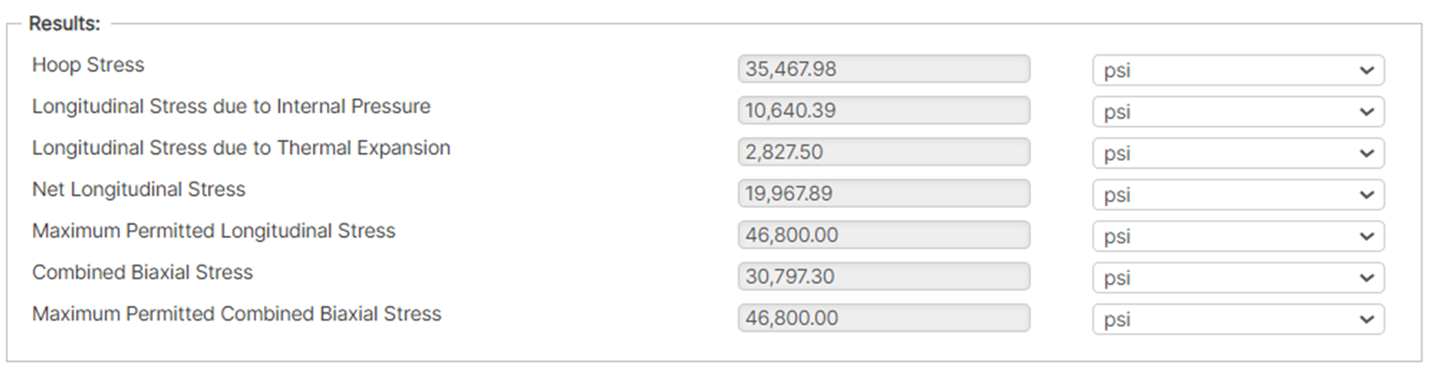
Task: Click the Hoop Stress result field
Action: (884, 69)
